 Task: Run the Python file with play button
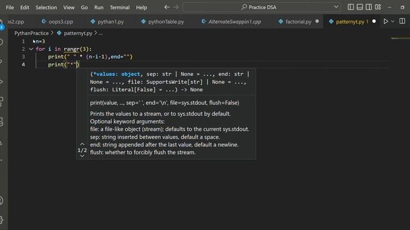(386, 21)
